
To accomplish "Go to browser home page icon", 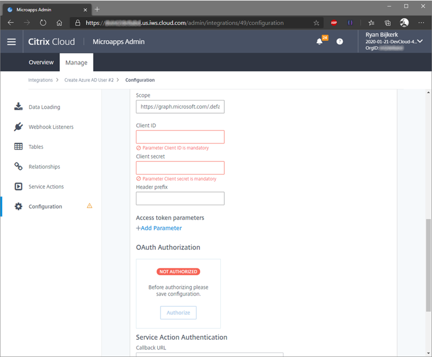I will 59,23.
